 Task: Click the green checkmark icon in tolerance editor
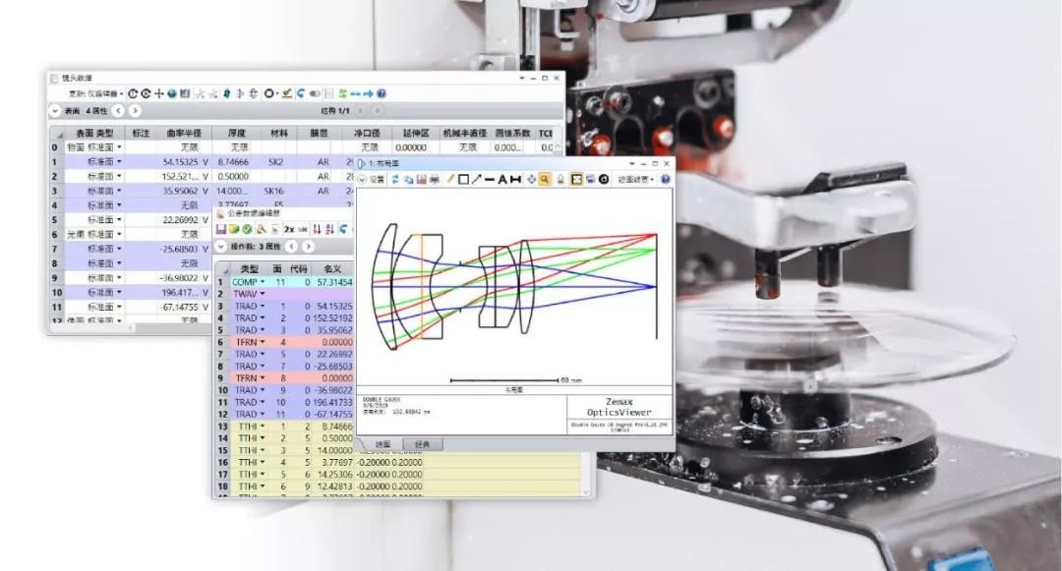(247, 229)
